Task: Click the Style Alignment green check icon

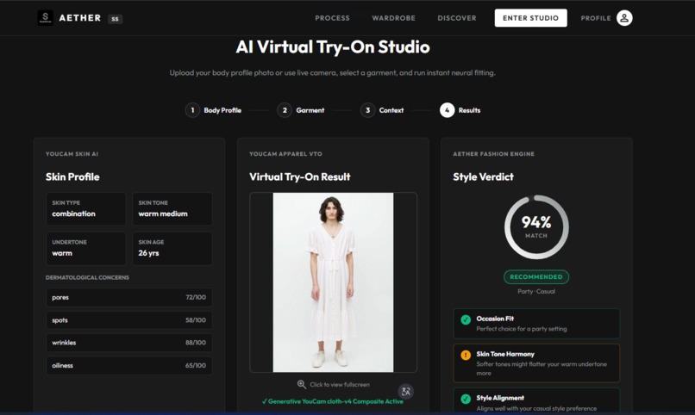Action: [466, 399]
